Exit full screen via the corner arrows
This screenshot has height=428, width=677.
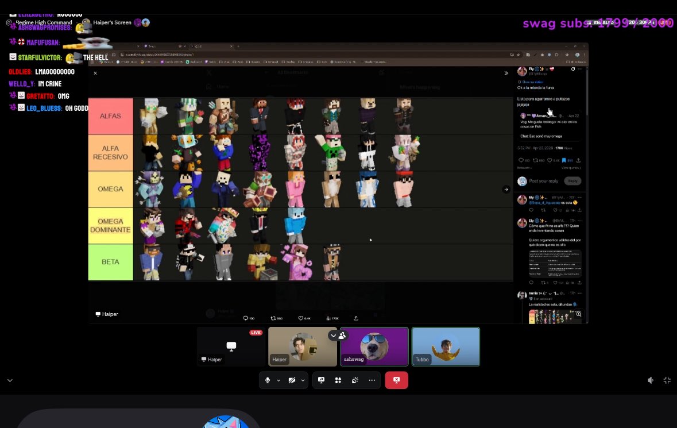click(667, 380)
